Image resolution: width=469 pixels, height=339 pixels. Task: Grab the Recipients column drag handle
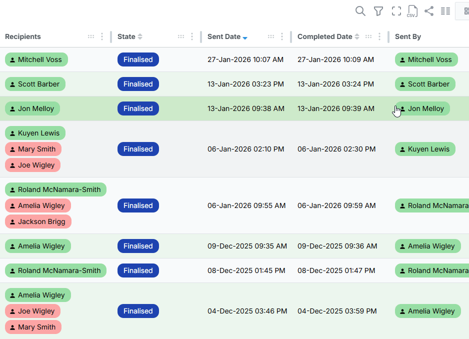tap(91, 36)
